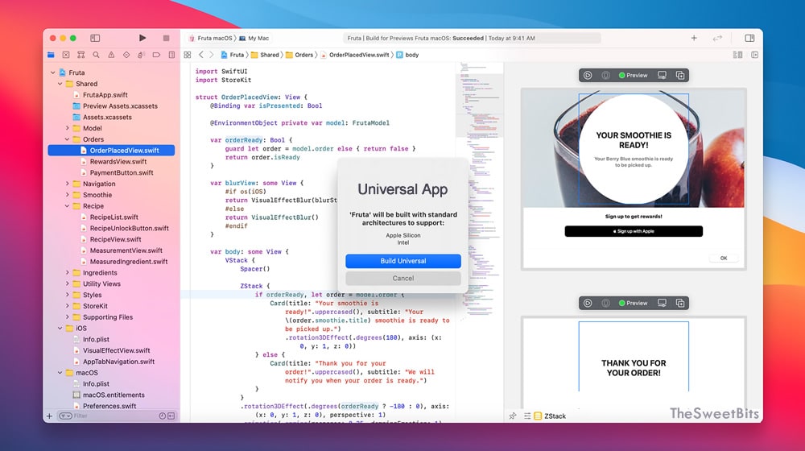Preview on device in top canvas
Viewport: 805px width, 451px height.
662,76
